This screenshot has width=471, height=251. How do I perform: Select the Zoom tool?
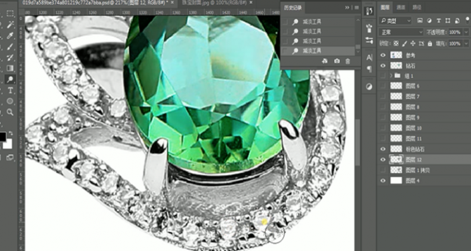click(x=10, y=112)
